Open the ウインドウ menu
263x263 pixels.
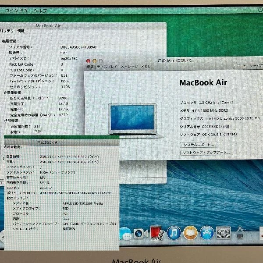pos(17,11)
